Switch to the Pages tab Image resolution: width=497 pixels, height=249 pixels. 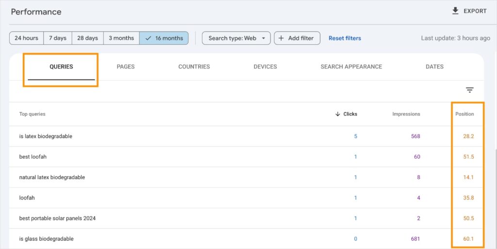126,66
